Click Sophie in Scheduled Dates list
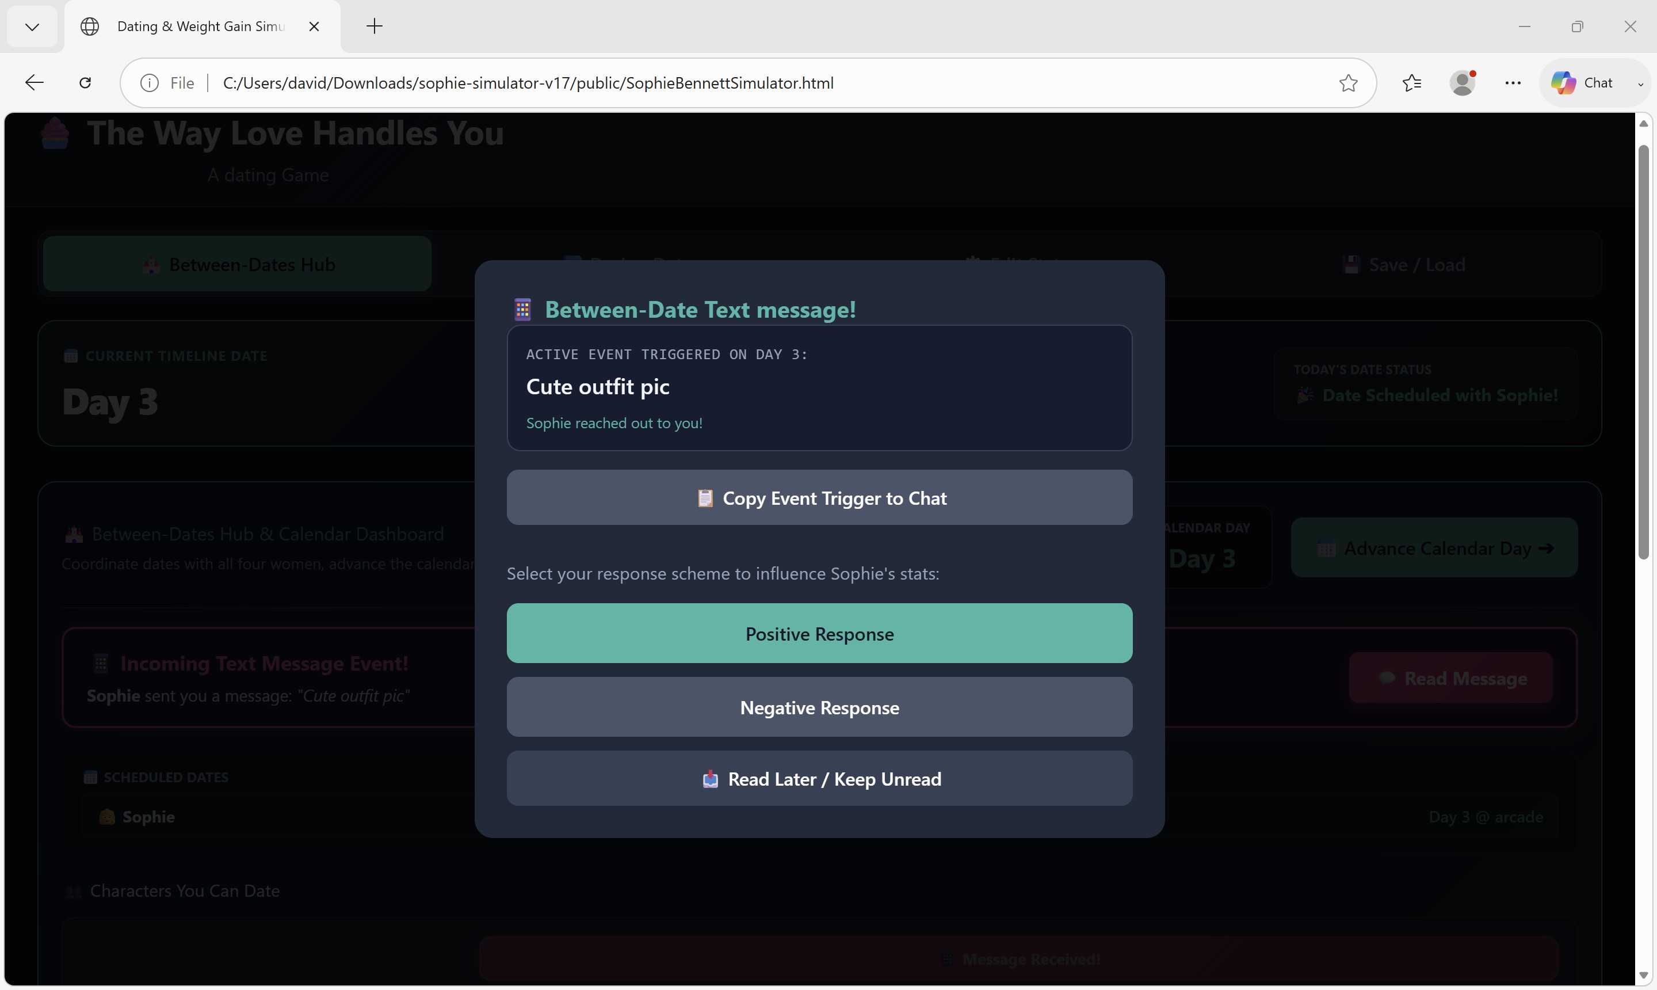 pyautogui.click(x=148, y=817)
